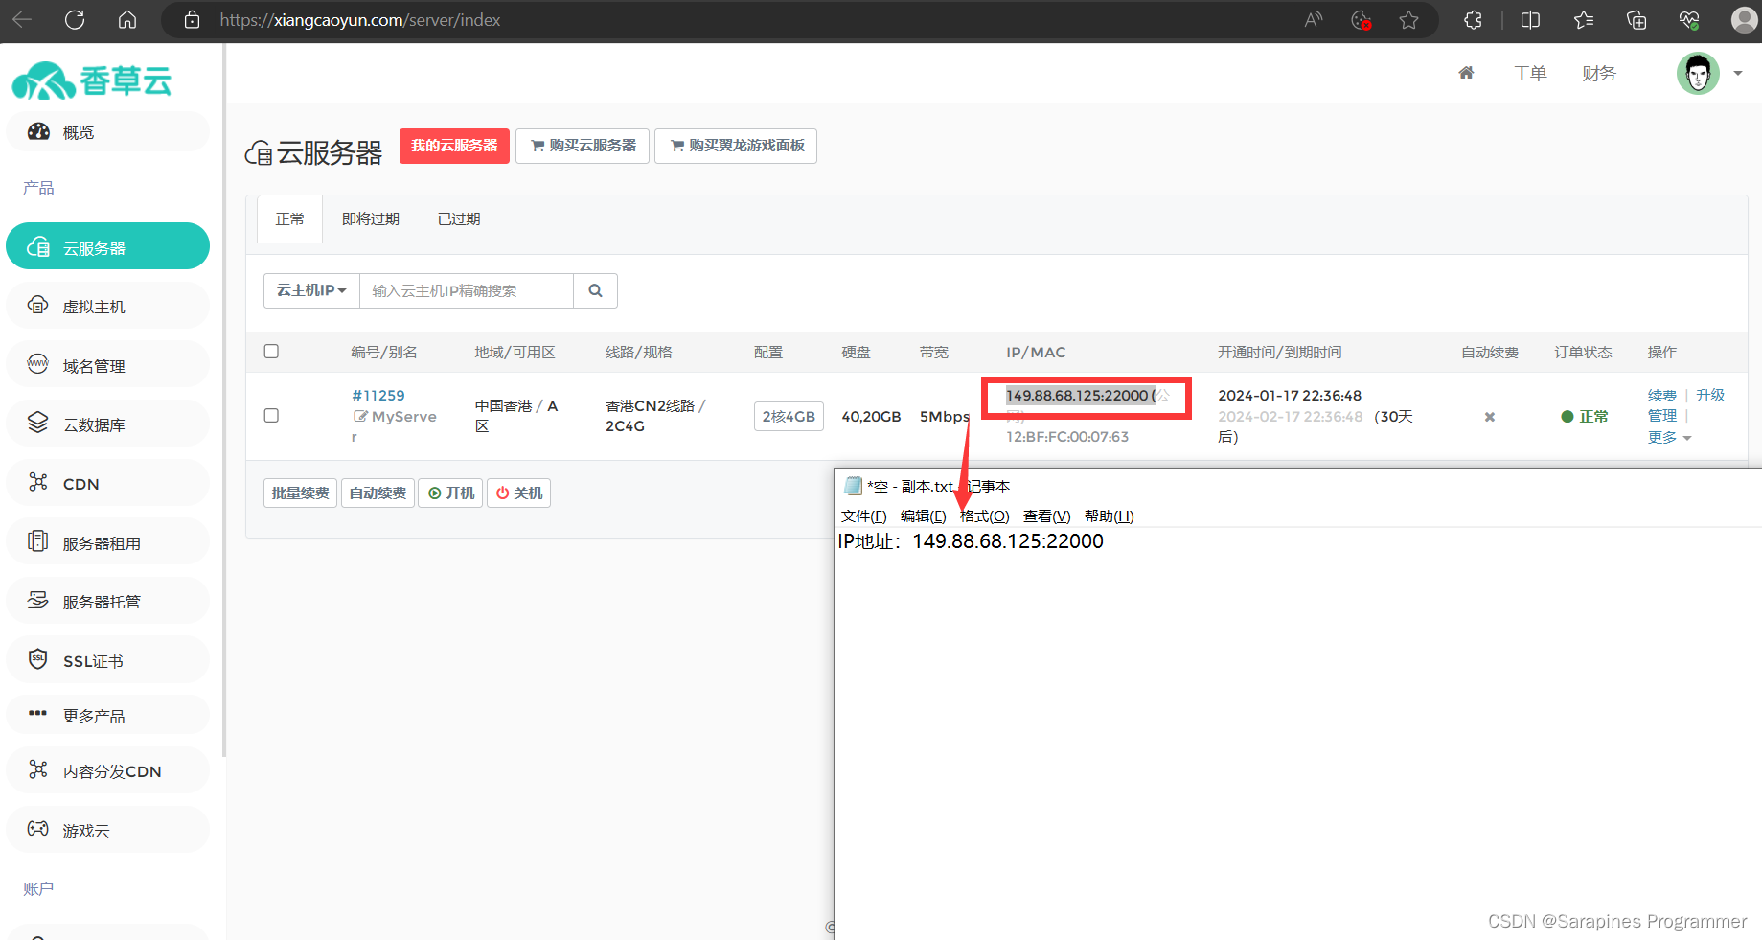The height and width of the screenshot is (940, 1762).
Task: Click the 开机 power-on button
Action: coord(450,493)
